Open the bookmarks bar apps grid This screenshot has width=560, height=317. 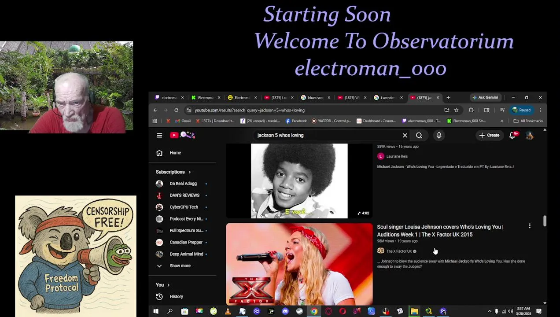pyautogui.click(x=155, y=121)
